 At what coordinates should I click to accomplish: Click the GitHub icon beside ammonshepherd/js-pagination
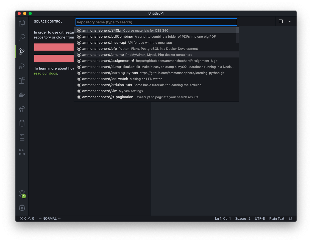pyautogui.click(x=79, y=97)
